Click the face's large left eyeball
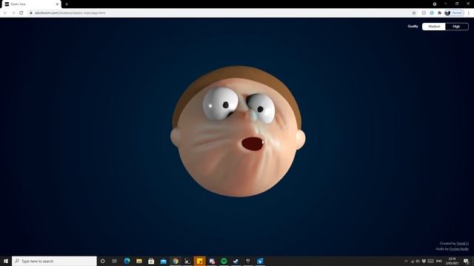The image size is (474, 266). [x=221, y=104]
